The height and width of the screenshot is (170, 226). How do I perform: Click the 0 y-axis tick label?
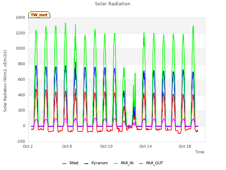point(24,126)
